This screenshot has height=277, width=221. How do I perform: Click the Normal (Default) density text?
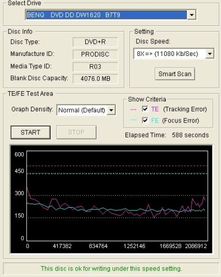[82, 110]
